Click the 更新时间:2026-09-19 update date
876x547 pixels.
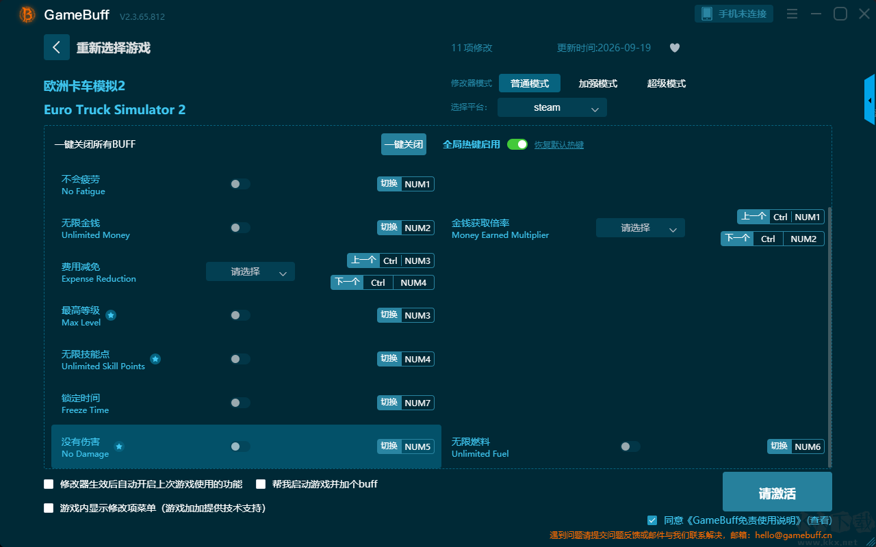(x=604, y=48)
